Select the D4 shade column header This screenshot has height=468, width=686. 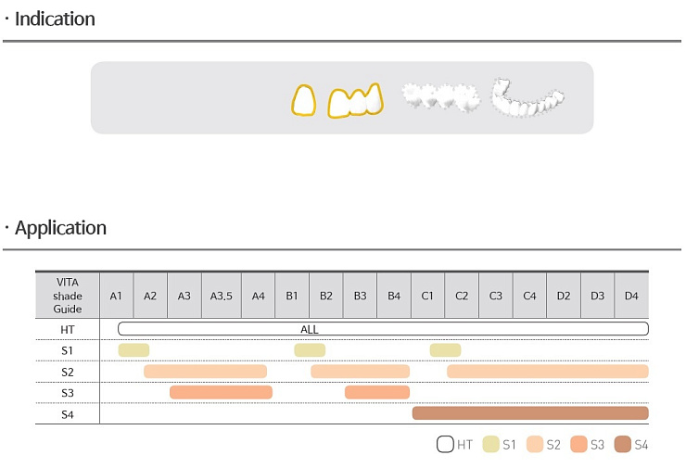(631, 297)
